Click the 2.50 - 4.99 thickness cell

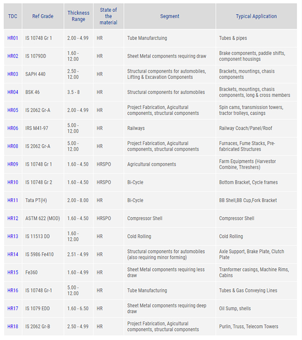[79, 326]
